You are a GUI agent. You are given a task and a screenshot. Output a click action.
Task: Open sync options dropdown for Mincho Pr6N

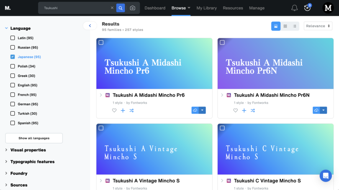[324, 110]
